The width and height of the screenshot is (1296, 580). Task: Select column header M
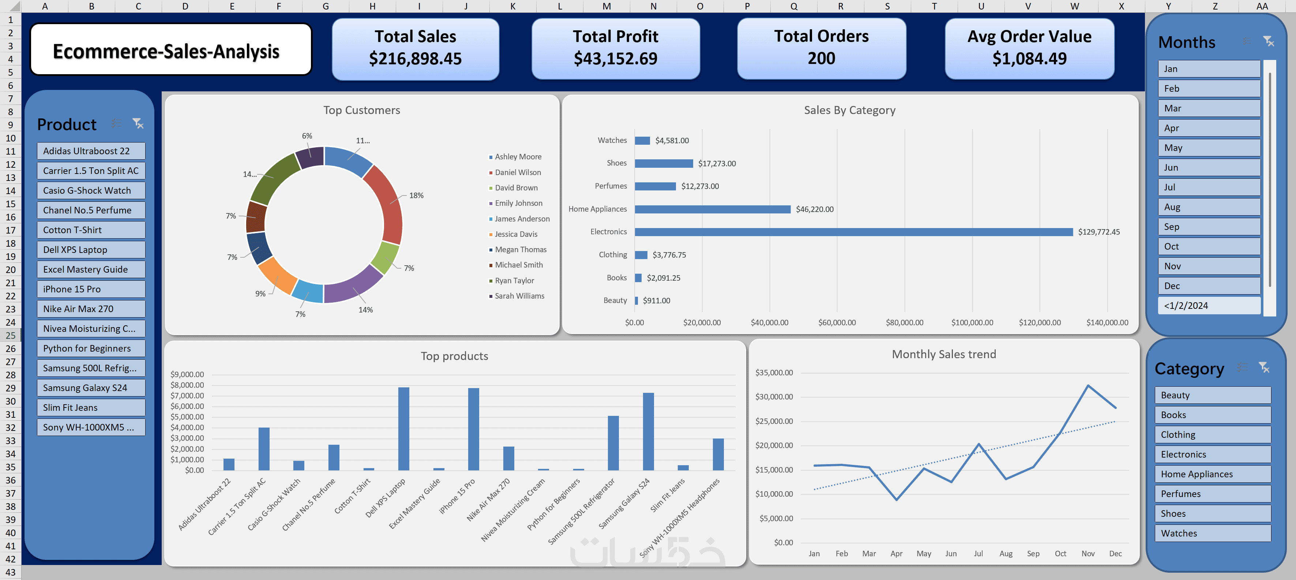(606, 6)
